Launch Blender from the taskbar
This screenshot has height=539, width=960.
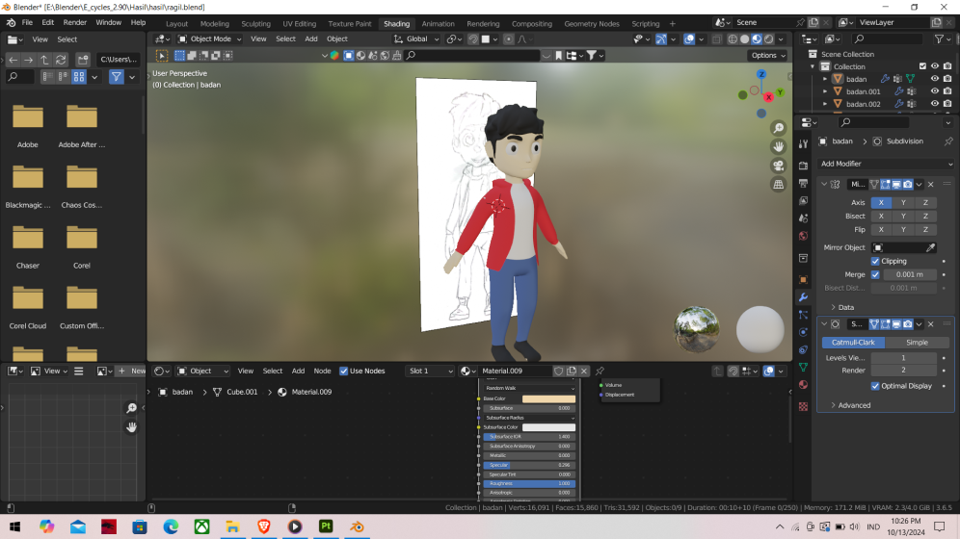[x=358, y=526]
